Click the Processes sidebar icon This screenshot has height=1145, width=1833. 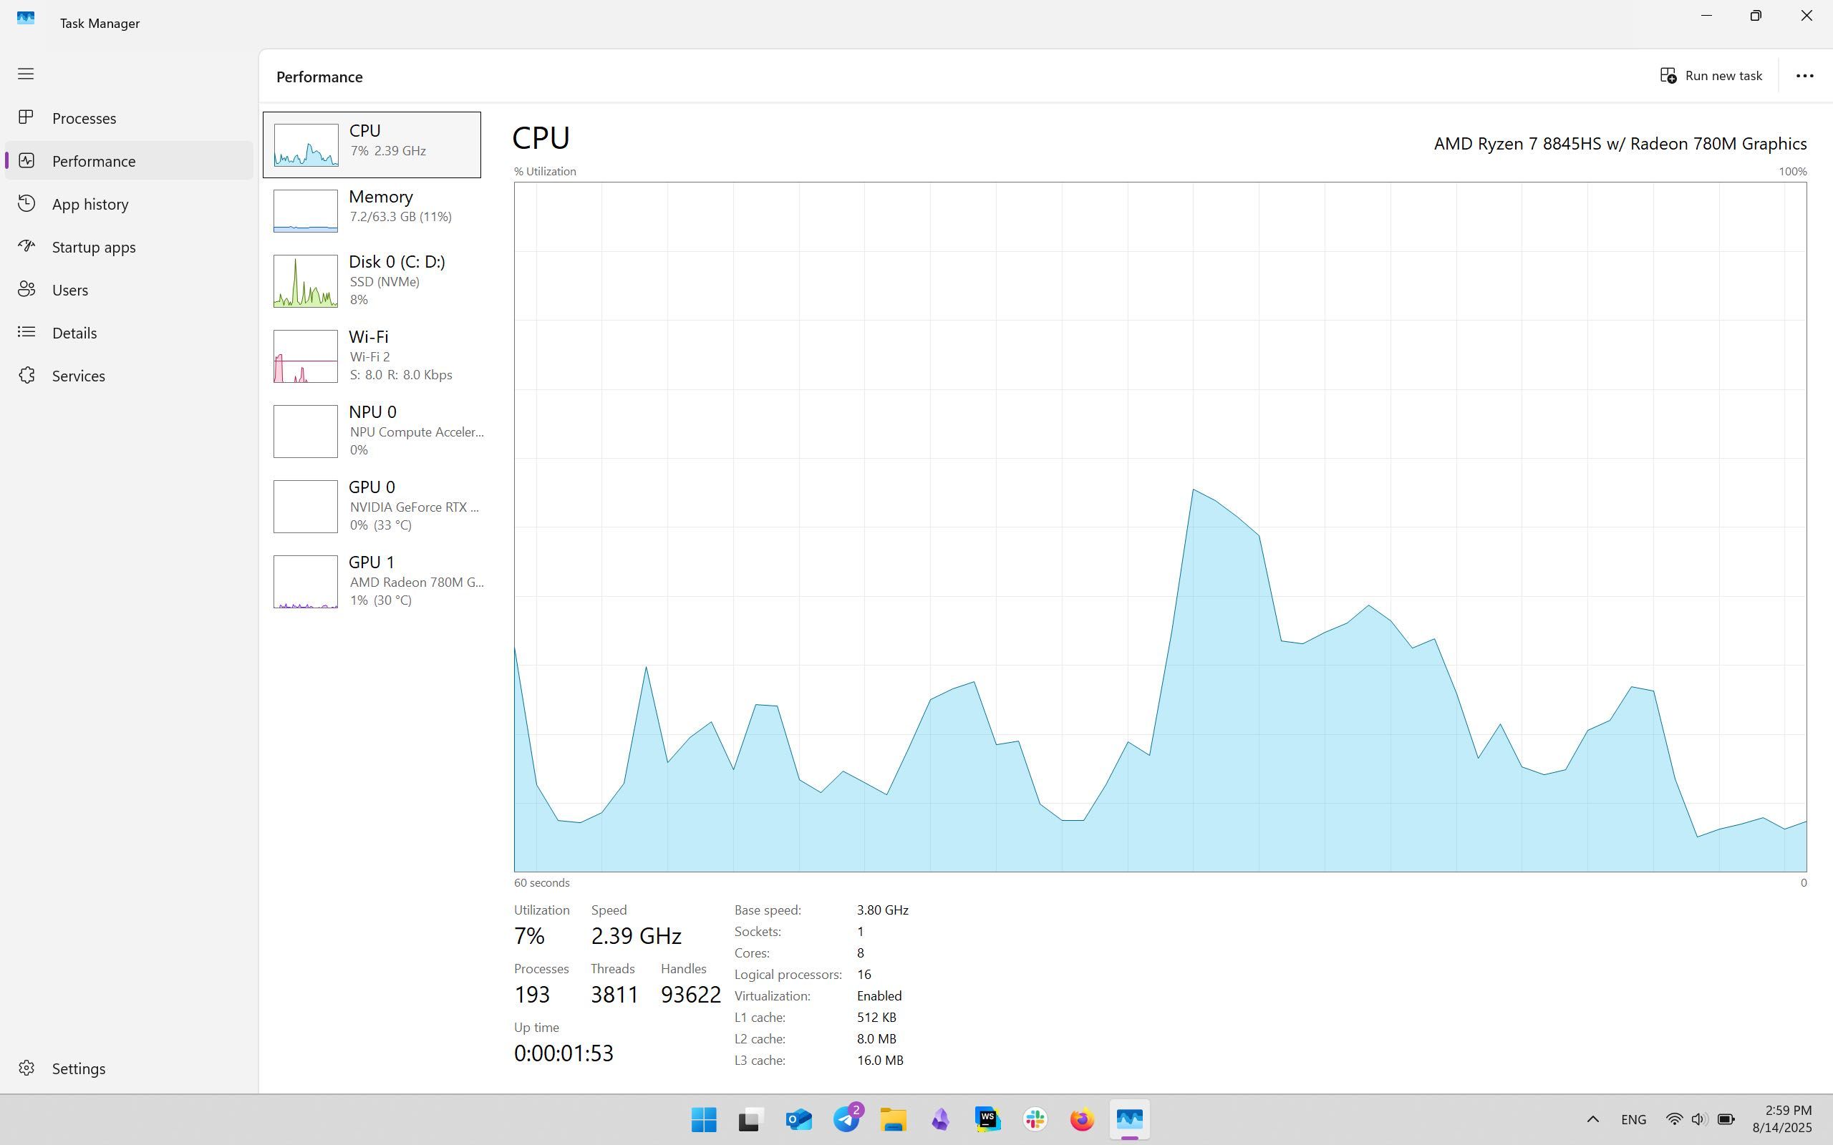coord(26,117)
